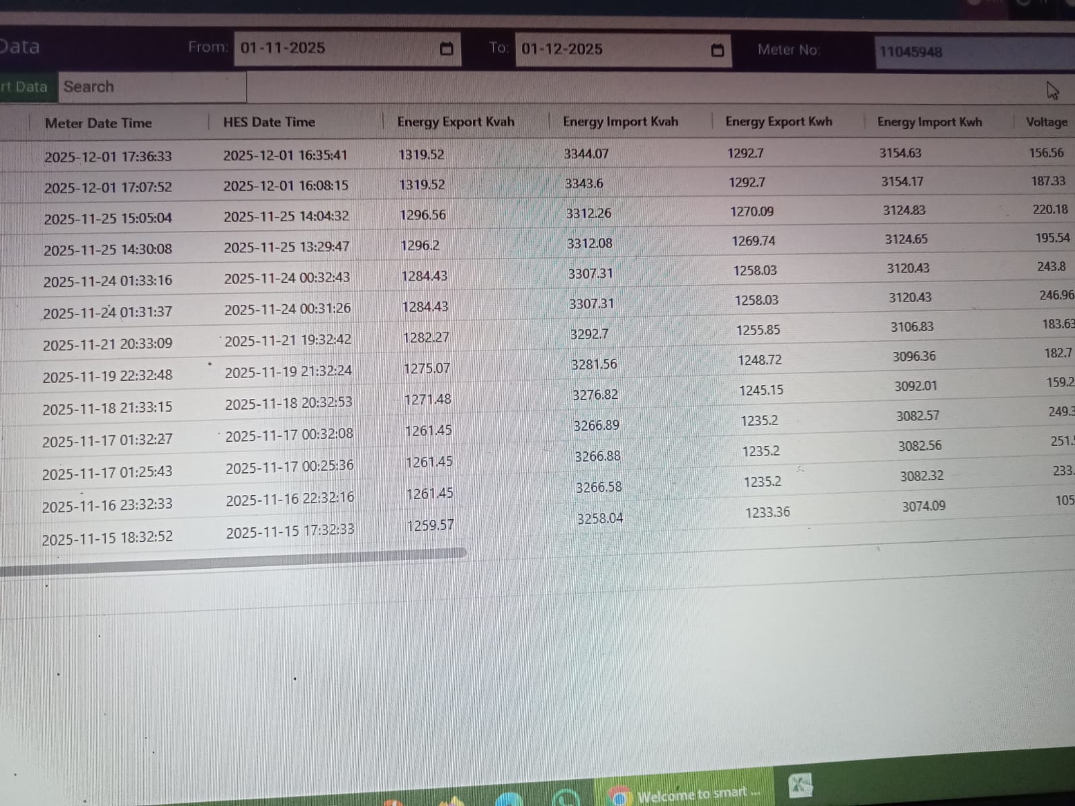This screenshot has height=806, width=1075.
Task: Click Export Kvah value 1296.56
Action: pos(423,215)
